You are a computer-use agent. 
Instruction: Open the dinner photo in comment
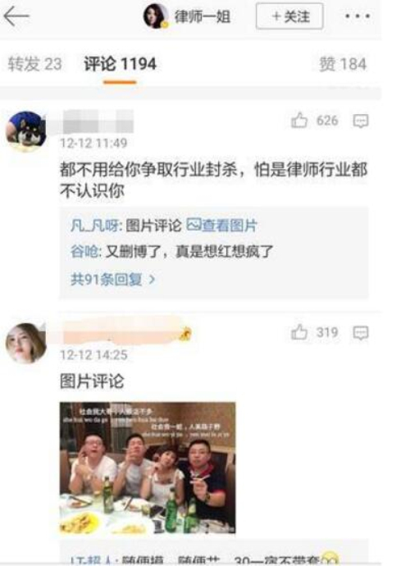pos(148,468)
